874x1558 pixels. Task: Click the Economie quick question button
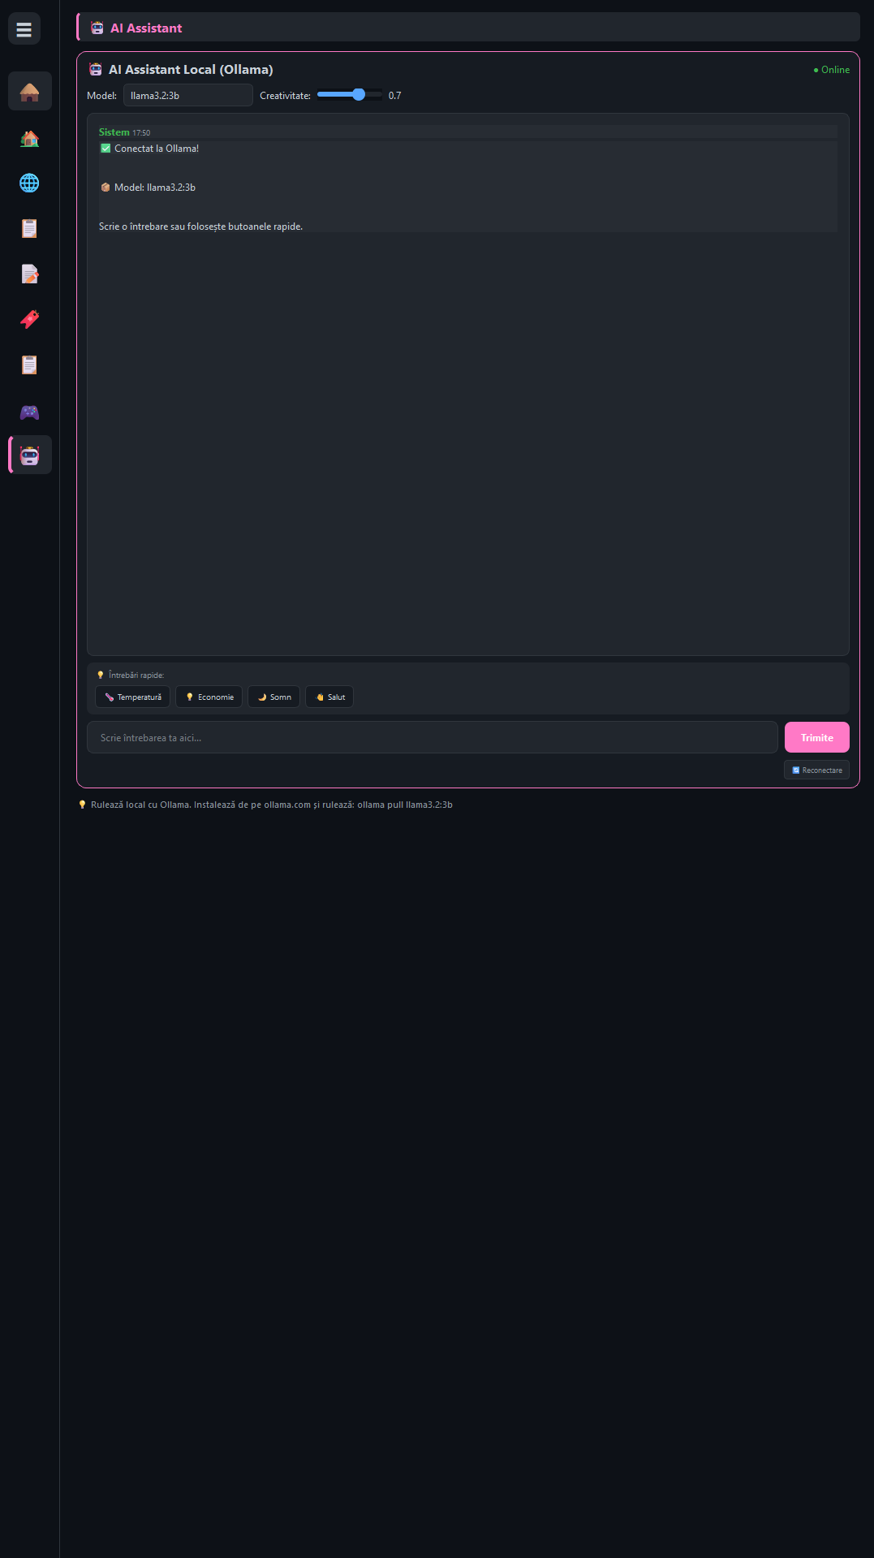[x=209, y=697]
